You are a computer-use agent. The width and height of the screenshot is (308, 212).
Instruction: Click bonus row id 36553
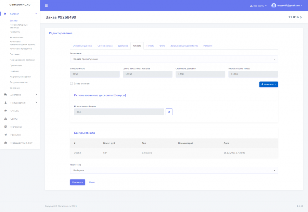point(77,153)
